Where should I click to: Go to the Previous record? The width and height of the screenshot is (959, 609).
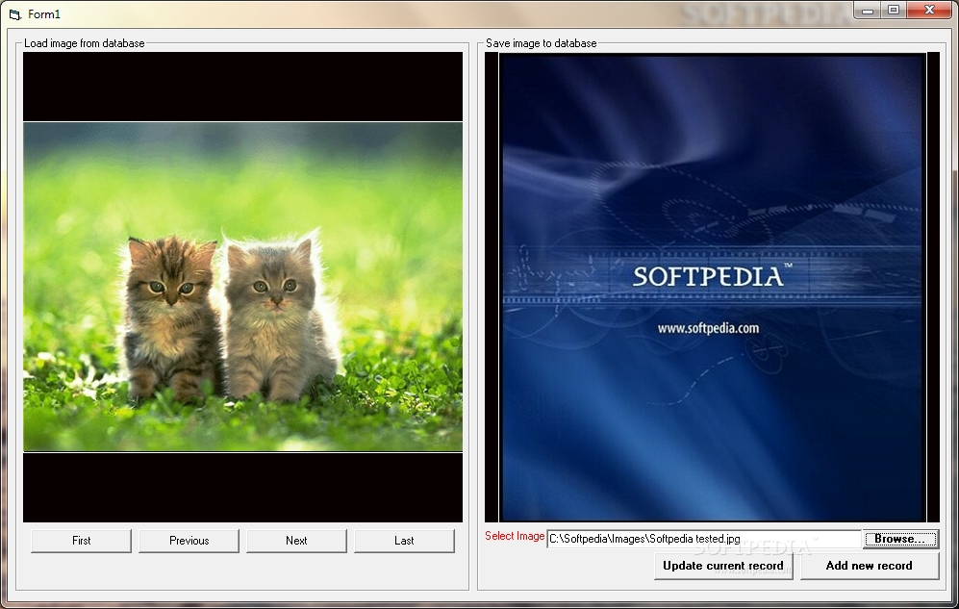pyautogui.click(x=189, y=541)
